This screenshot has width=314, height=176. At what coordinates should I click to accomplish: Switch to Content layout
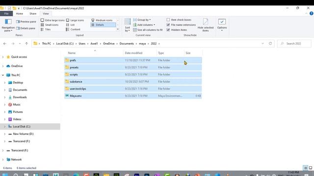pos(73,29)
